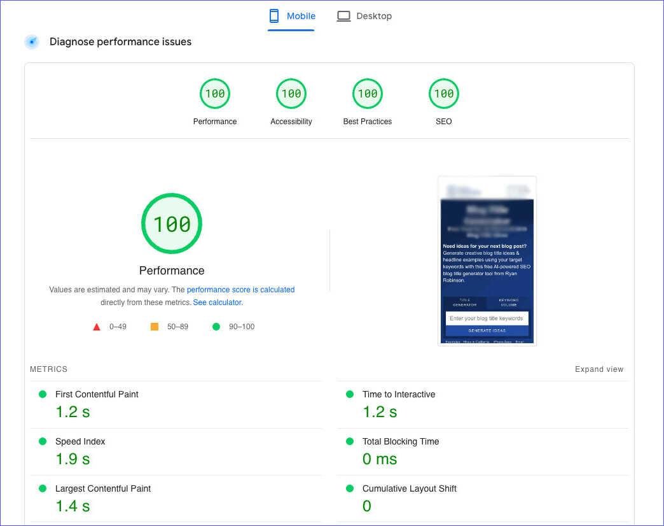Select the Total Blocking Time metric value
The height and width of the screenshot is (526, 664).
point(380,458)
